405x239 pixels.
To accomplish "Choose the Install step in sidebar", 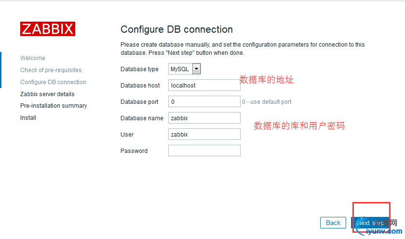I will pos(28,118).
